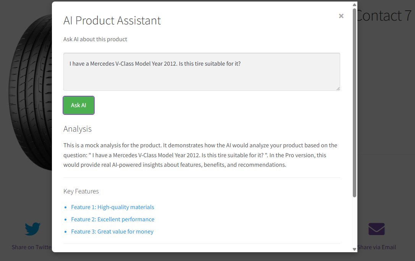Image resolution: width=415 pixels, height=261 pixels.
Task: Open Feature 2: Excellent performance link
Action: (x=113, y=219)
